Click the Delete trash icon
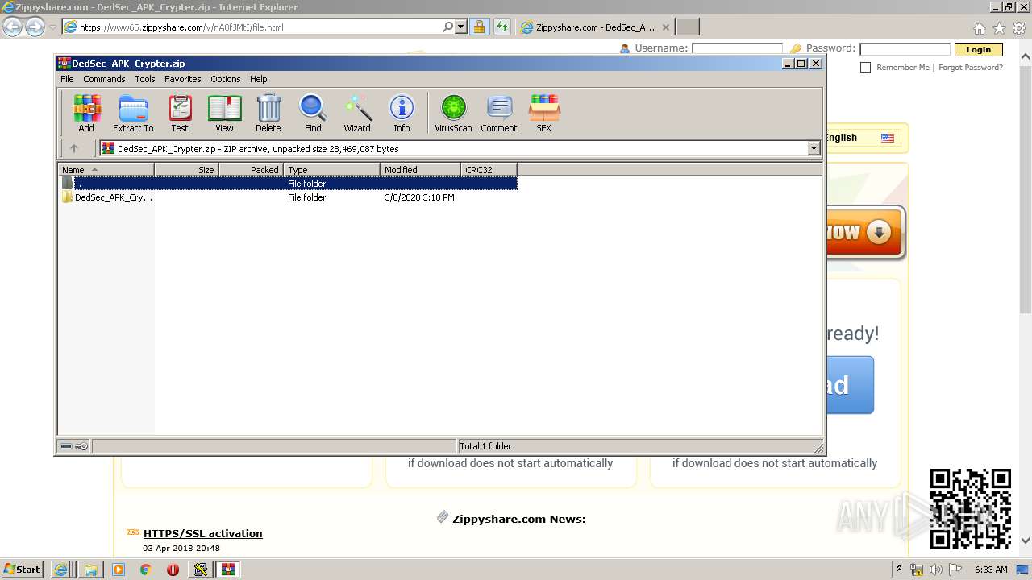The image size is (1032, 580). coord(268,114)
